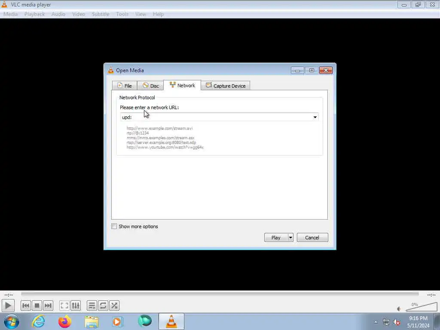Open the Media menu
The height and width of the screenshot is (330, 440).
point(10,14)
